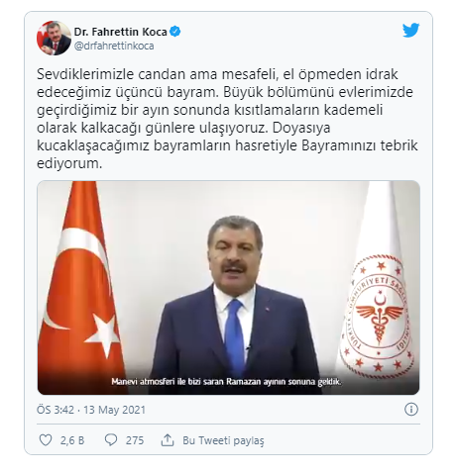Click the 275 replies count
This screenshot has width=457, height=474.
pos(135,440)
